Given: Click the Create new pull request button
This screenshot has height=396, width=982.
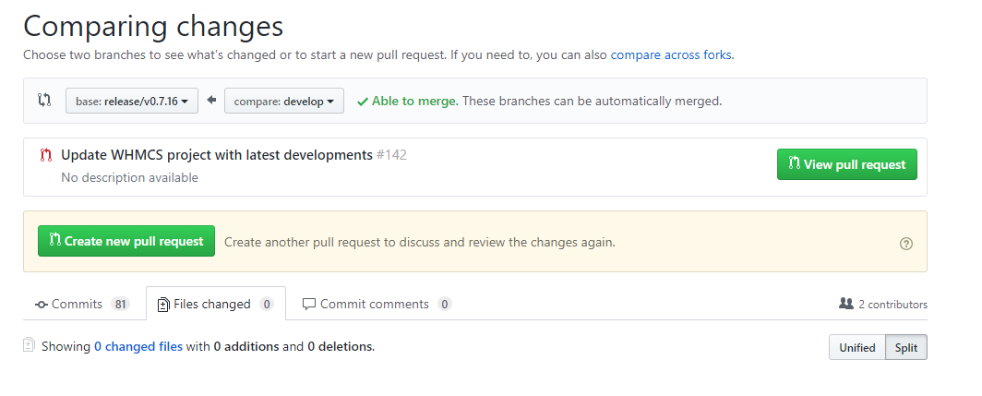Looking at the screenshot, I should point(126,241).
